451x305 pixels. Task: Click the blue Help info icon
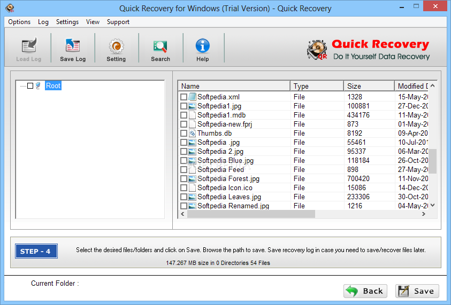202,46
